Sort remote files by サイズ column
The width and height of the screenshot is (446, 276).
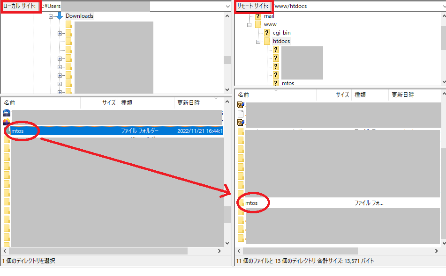point(334,95)
